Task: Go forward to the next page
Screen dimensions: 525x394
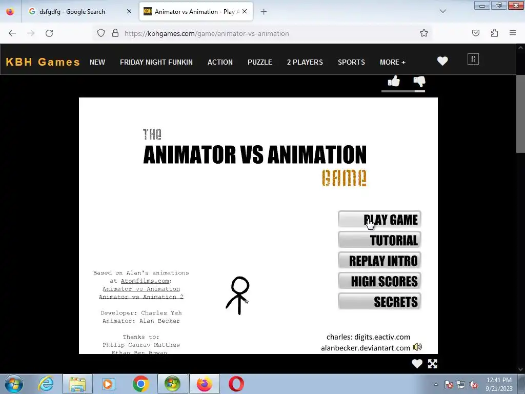Action: point(31,33)
